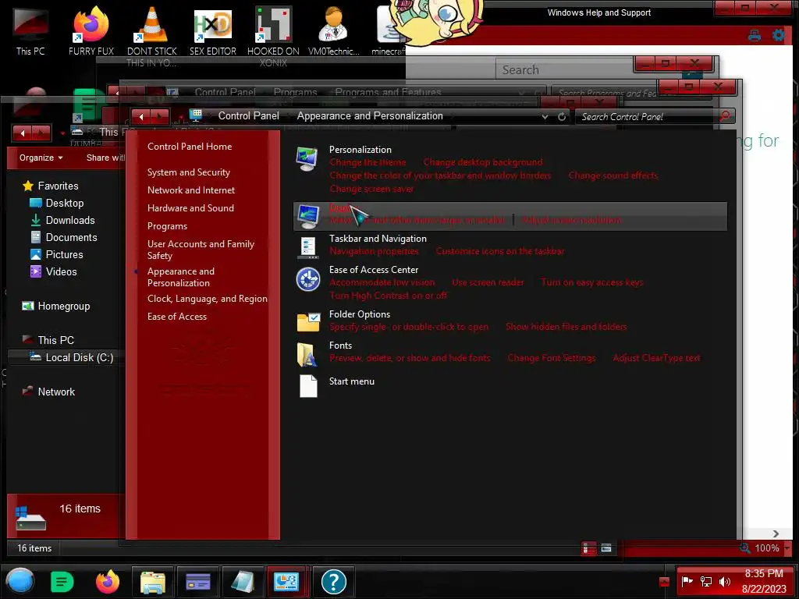Open the This PC desktop icon
This screenshot has width=799, height=599.
click(x=30, y=31)
